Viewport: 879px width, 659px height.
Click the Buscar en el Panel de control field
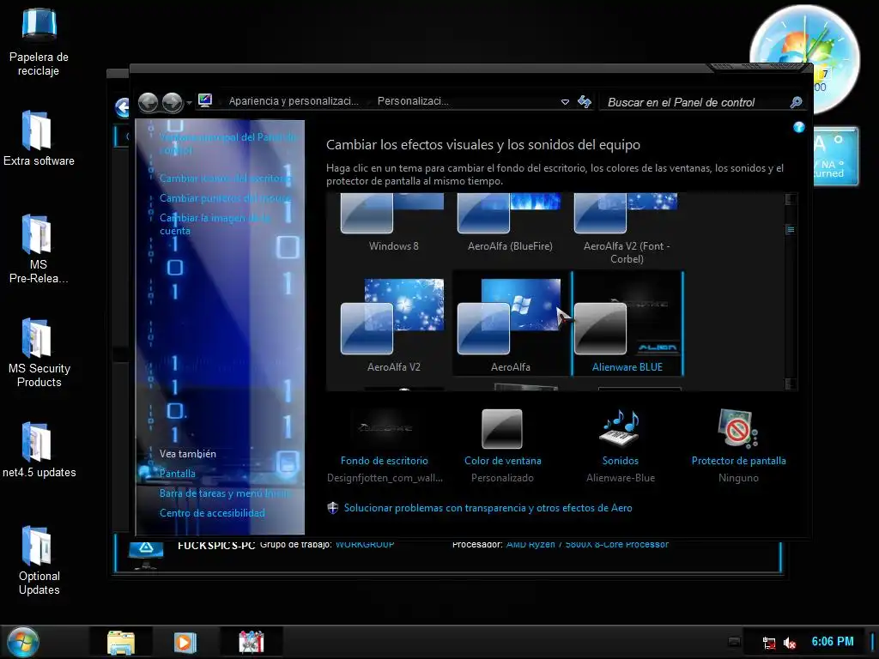(x=695, y=102)
